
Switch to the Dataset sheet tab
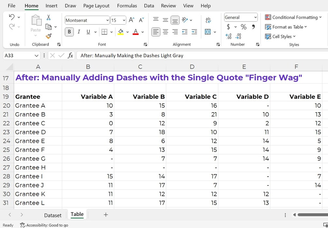click(53, 215)
